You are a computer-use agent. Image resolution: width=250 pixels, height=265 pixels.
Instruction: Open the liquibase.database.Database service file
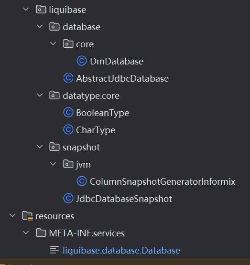(x=121, y=250)
